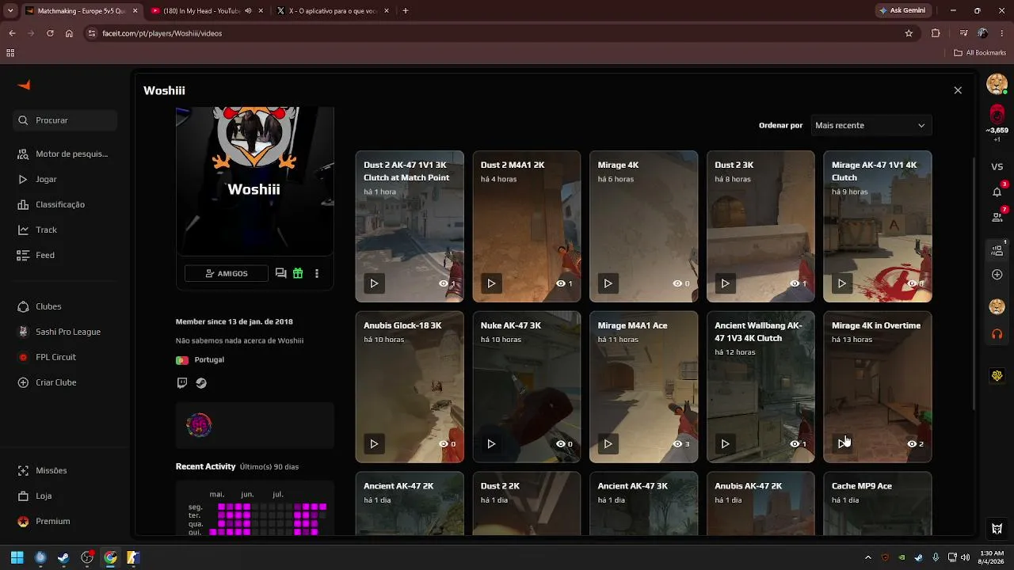Open a new browser tab
Image resolution: width=1014 pixels, height=570 pixels.
click(406, 11)
